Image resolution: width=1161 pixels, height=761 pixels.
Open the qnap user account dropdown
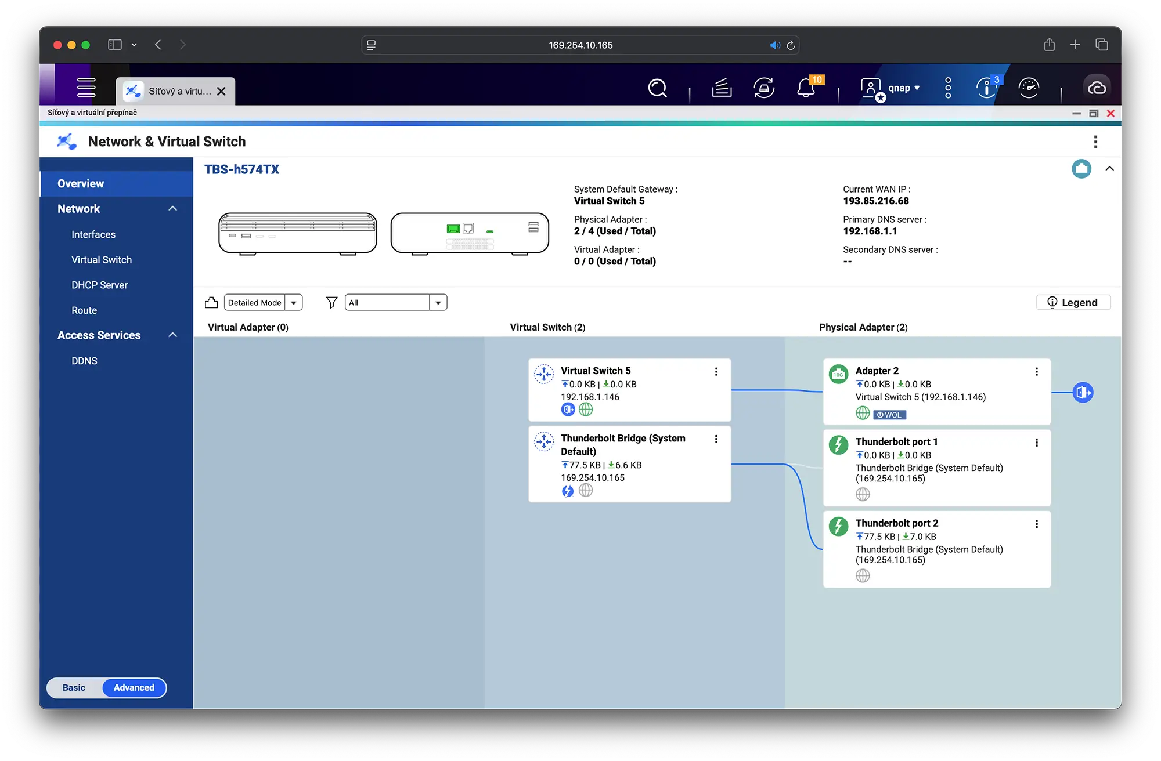point(899,88)
